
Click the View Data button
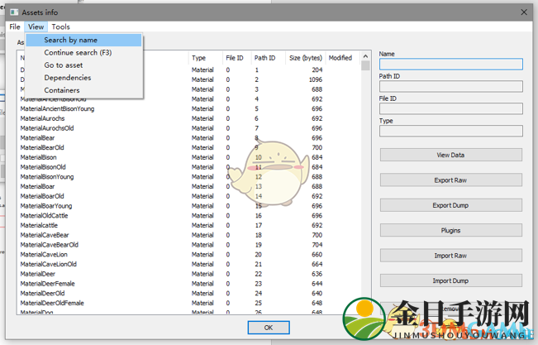450,155
